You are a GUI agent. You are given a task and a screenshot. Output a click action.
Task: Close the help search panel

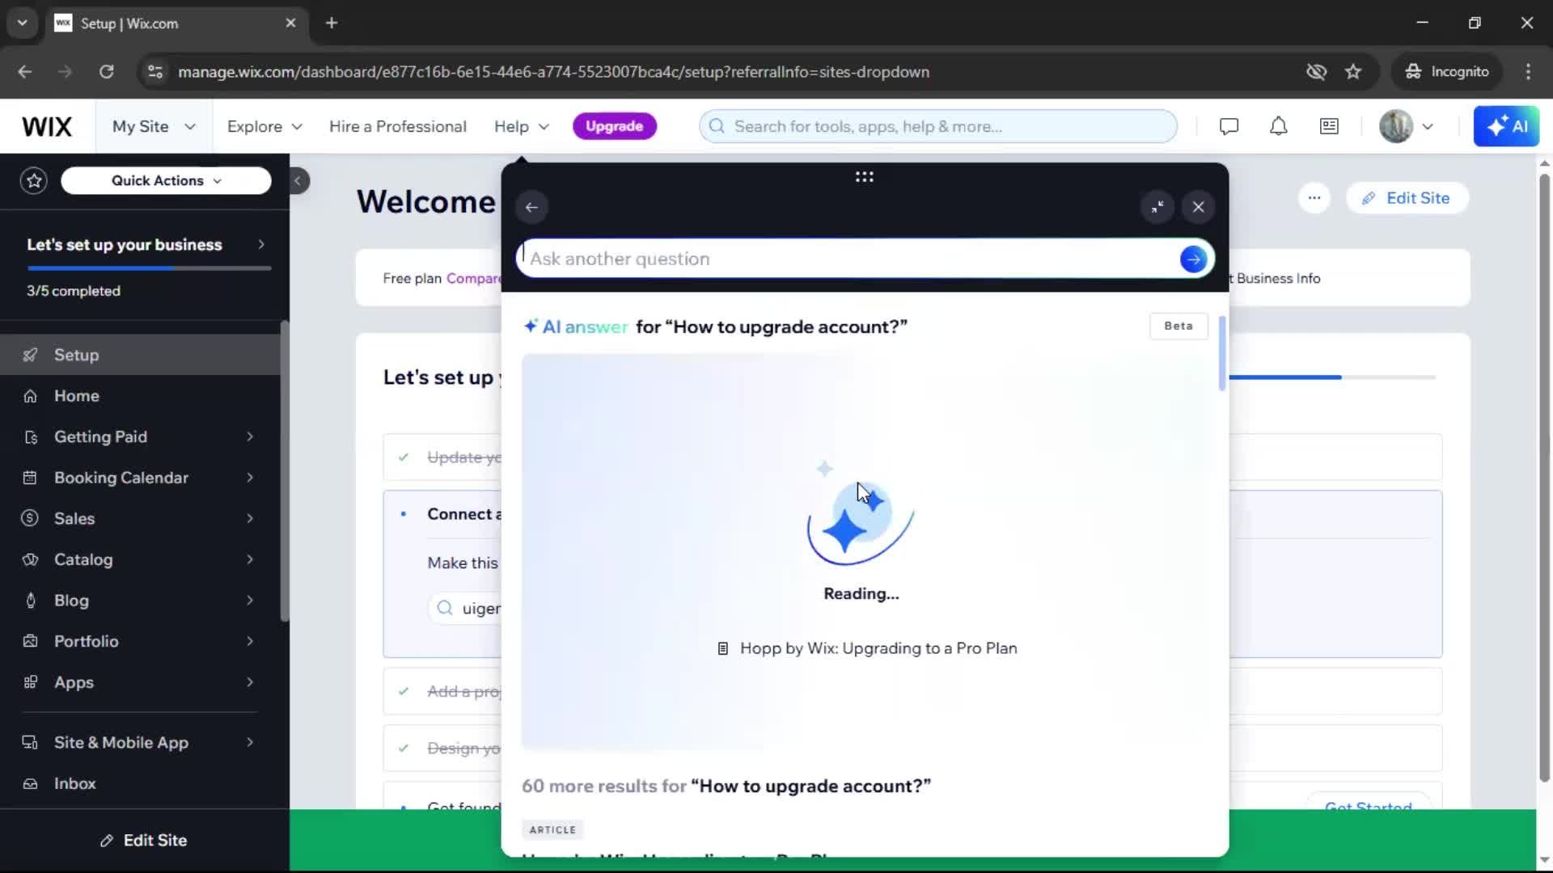coord(1198,208)
